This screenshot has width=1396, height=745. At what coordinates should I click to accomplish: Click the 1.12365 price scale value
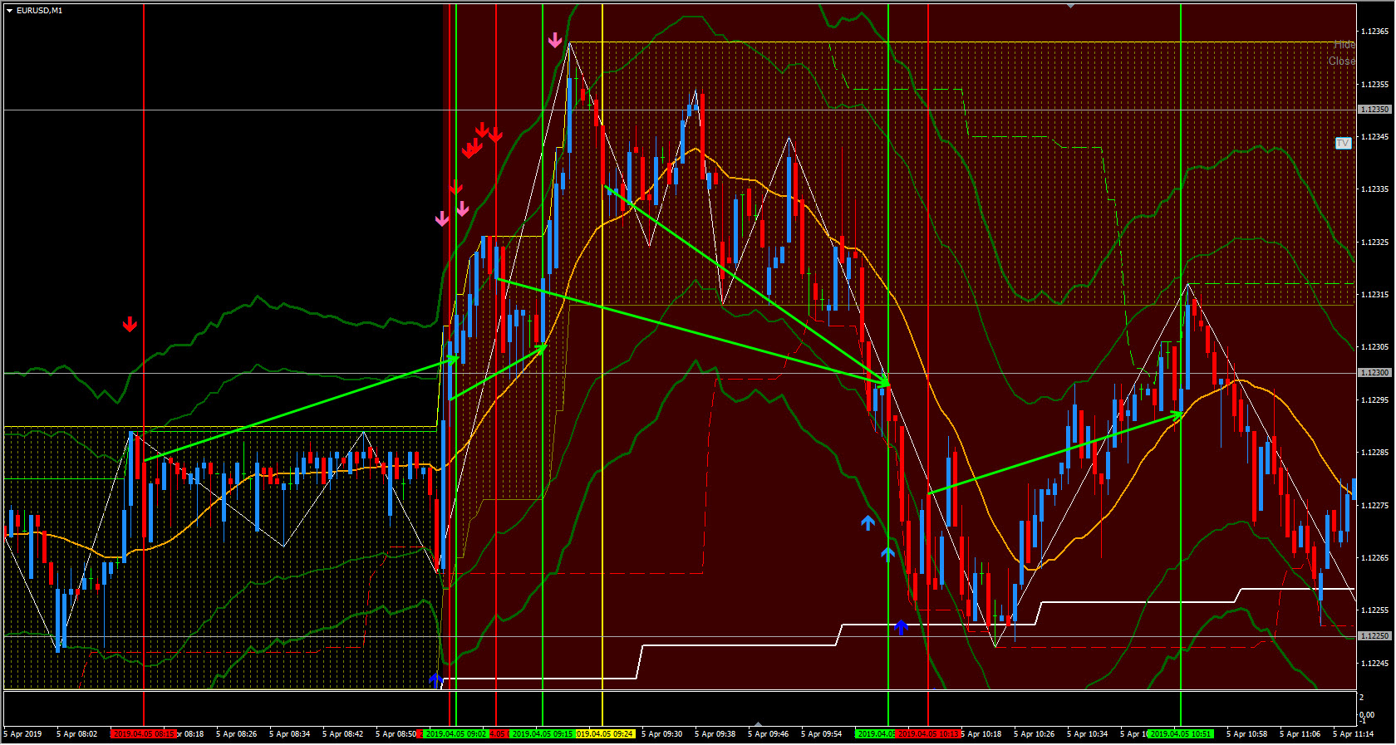tap(1374, 32)
